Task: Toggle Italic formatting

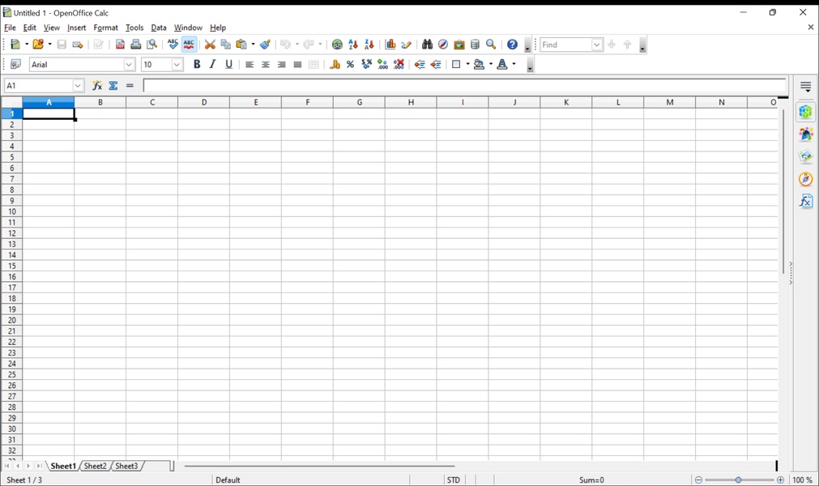Action: 213,65
